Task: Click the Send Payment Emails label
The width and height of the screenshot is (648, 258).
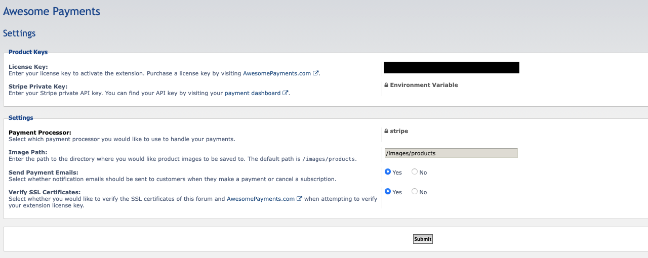Action: coord(44,173)
